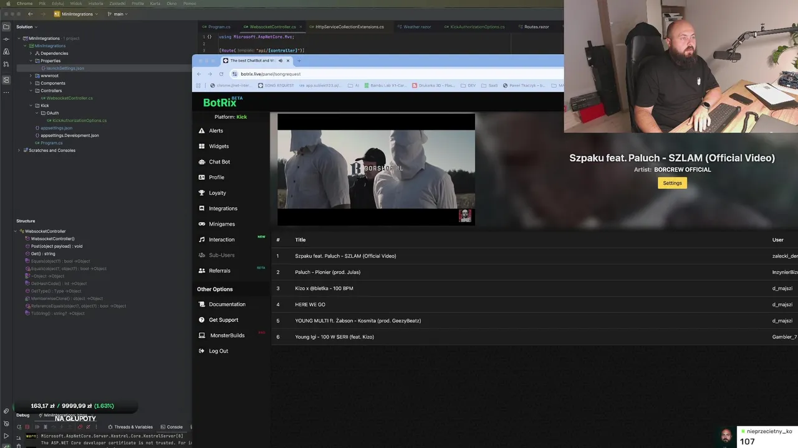Open Bambu Lab X1-Car bookmark
This screenshot has height=448, width=798.
pos(387,85)
